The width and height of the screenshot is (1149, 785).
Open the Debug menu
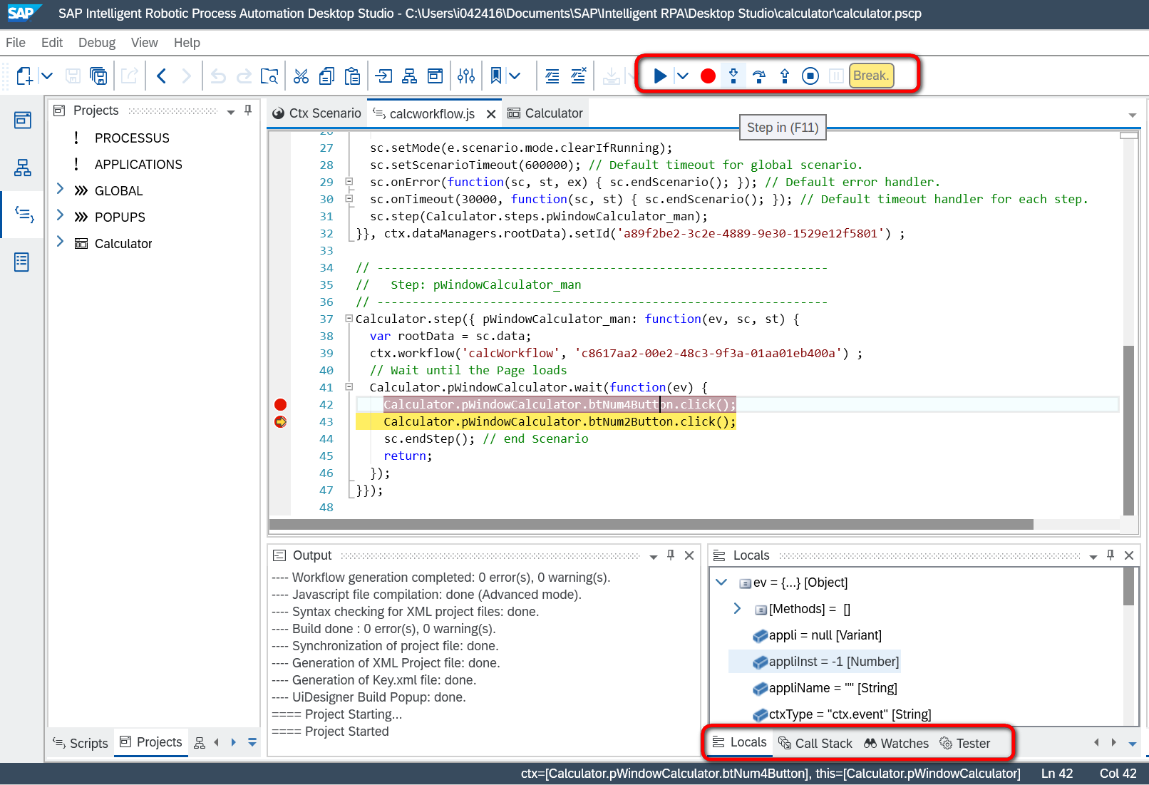97,43
